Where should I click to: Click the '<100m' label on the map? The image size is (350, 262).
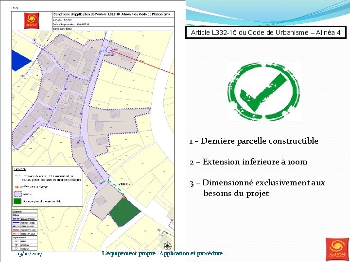tap(124, 184)
